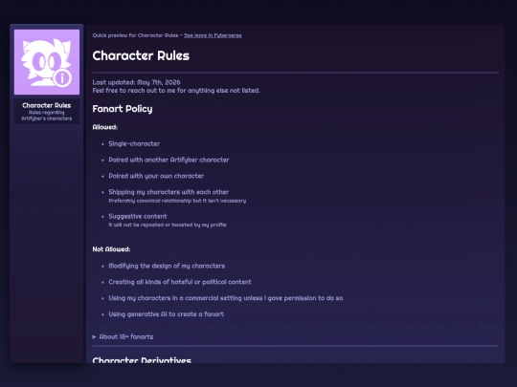This screenshot has height=387, width=517.
Task: Click the 'Character Rules' main heading
Action: (141, 55)
